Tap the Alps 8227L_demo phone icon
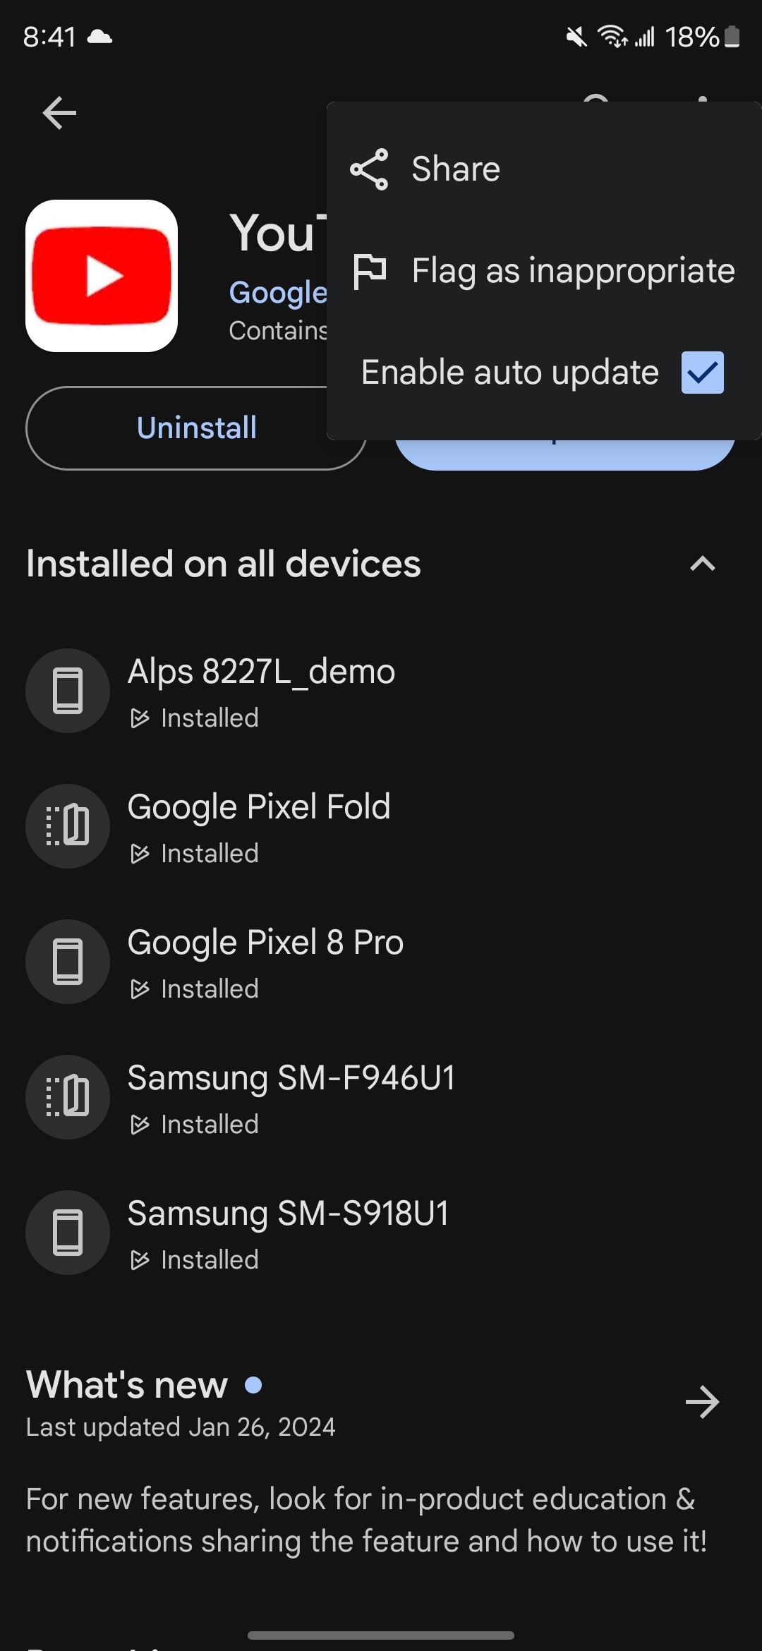762x1651 pixels. point(68,691)
